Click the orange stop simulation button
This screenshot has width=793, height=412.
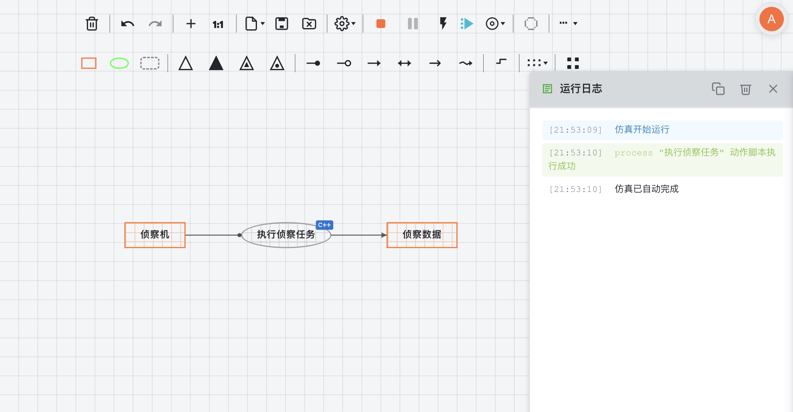click(x=380, y=24)
